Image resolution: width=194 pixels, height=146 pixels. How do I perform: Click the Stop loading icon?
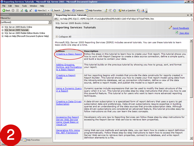(x=17, y=11)
